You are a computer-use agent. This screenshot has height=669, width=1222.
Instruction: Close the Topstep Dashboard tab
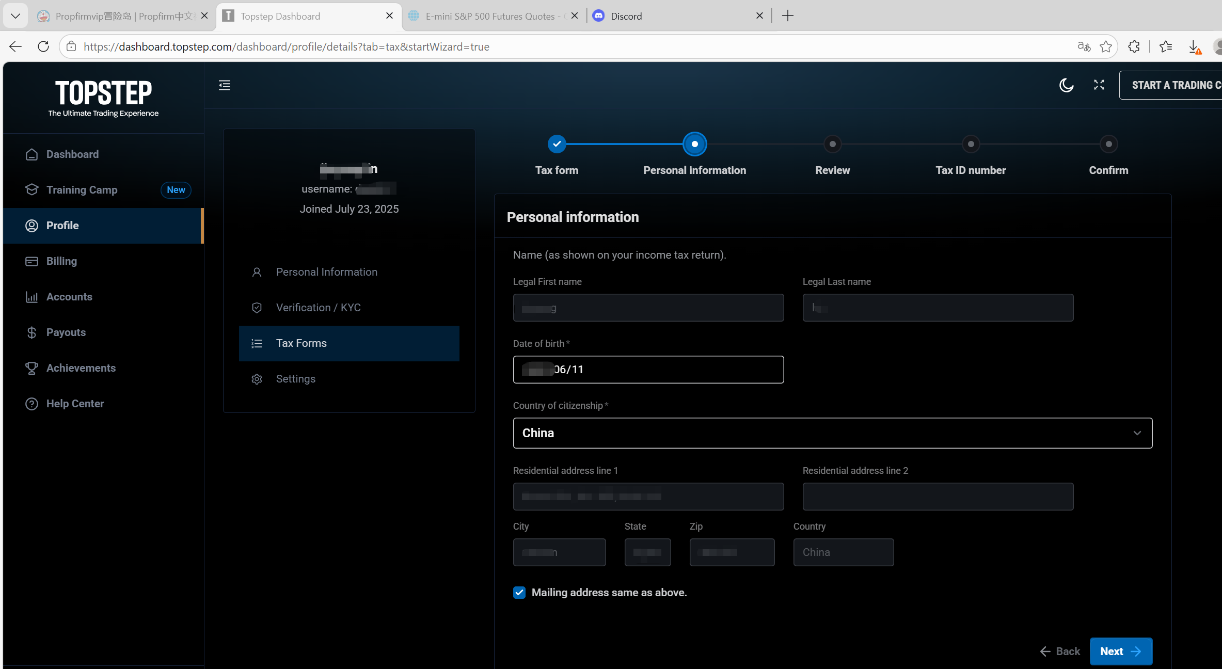click(389, 16)
